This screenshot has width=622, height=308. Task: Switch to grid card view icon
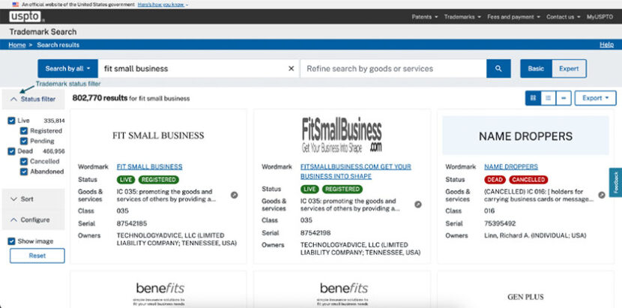pos(533,98)
